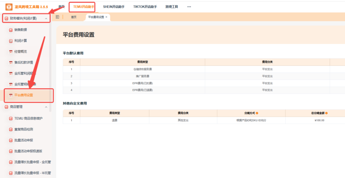
Task: Switch to the 平台费用设置 page tab
Action: click(96, 17)
